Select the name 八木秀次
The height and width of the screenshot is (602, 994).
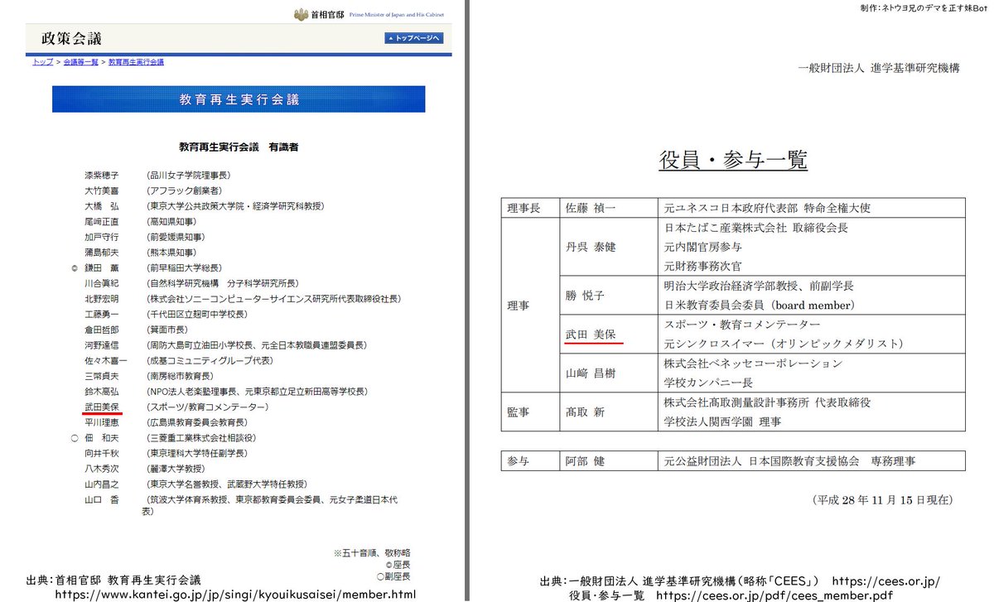102,469
